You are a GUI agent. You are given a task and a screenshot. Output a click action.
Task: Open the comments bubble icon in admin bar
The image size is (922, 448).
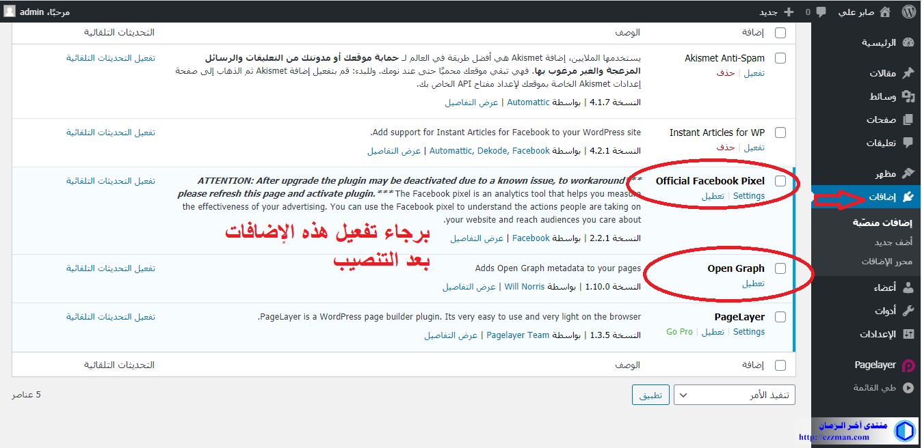[x=821, y=12]
